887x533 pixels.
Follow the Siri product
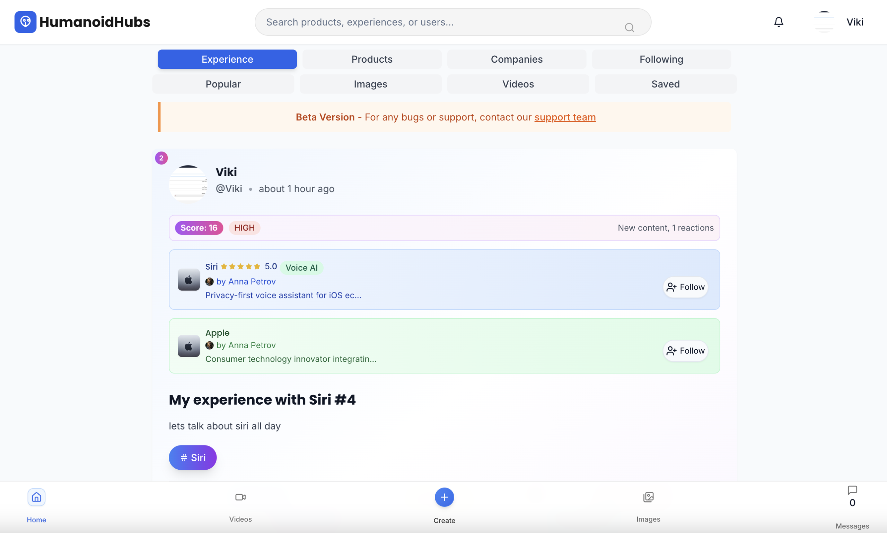coord(685,287)
